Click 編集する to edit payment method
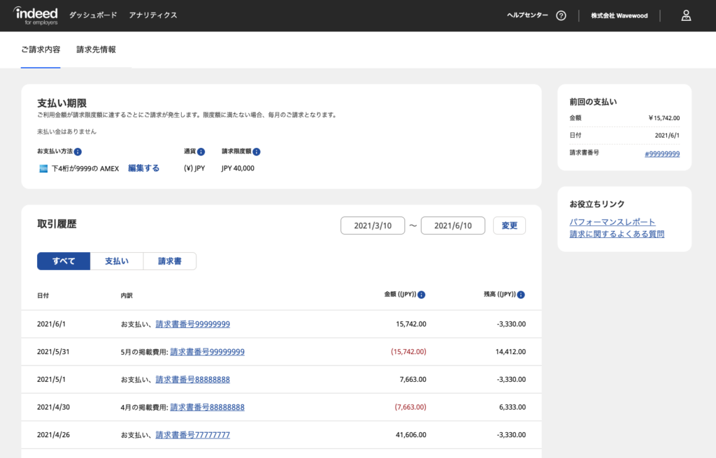The height and width of the screenshot is (458, 716). (x=143, y=168)
